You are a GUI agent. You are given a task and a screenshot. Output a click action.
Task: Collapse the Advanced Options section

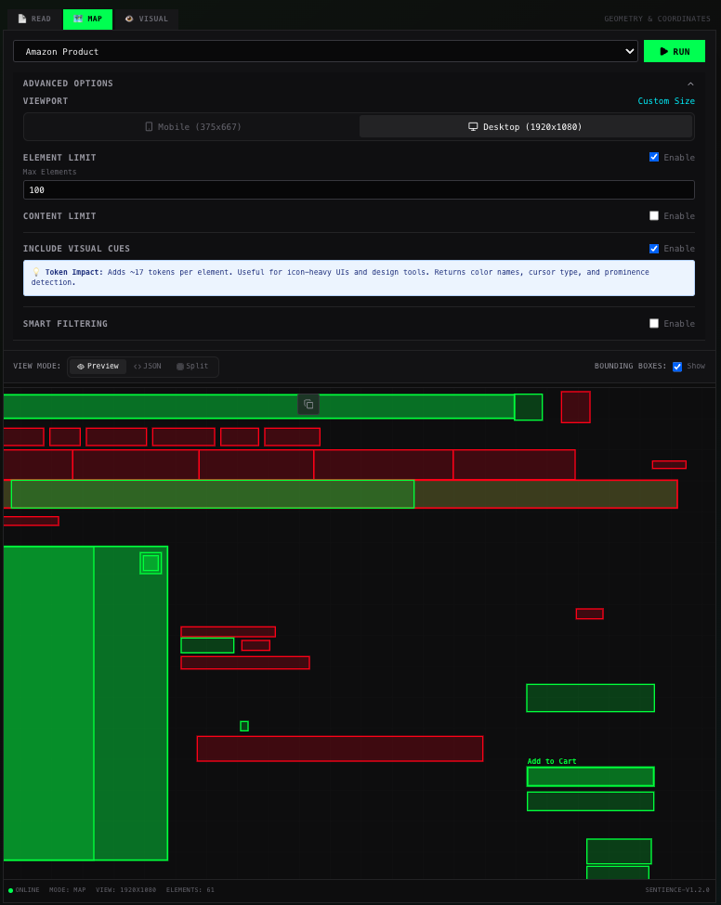[x=690, y=84]
